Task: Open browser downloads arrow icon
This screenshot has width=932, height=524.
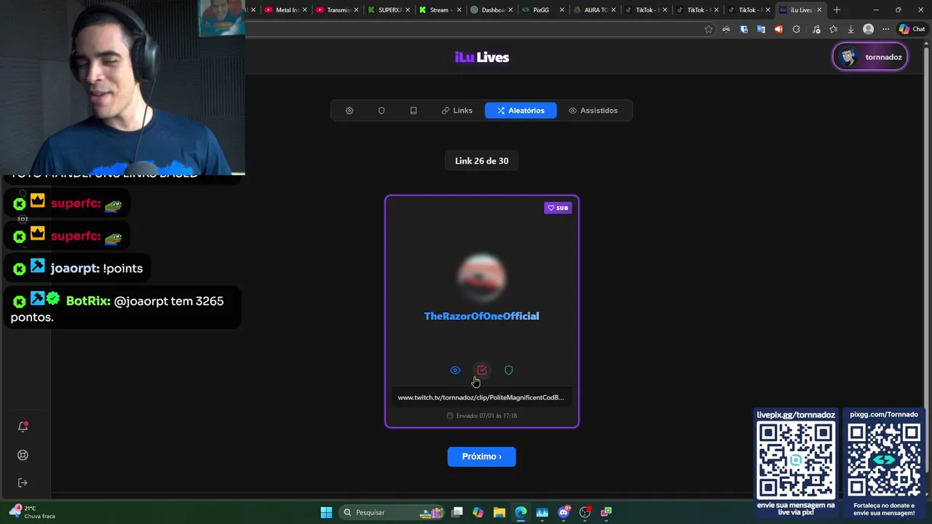Action: point(850,29)
